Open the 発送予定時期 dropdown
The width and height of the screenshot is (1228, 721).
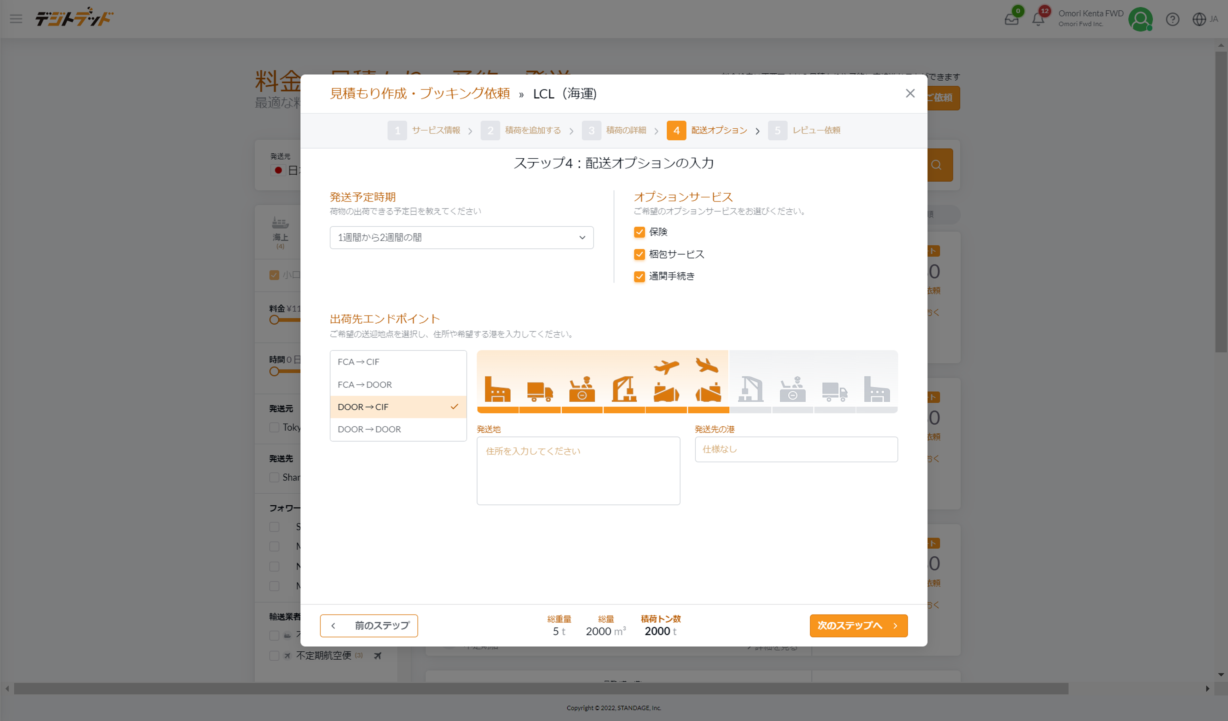click(461, 238)
